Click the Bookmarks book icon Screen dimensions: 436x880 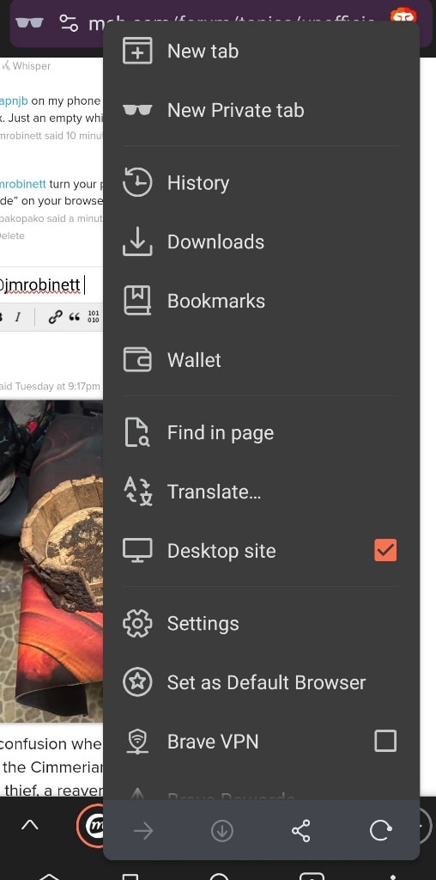[137, 301]
